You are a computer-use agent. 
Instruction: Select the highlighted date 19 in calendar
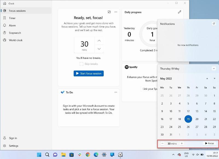pos(188,119)
